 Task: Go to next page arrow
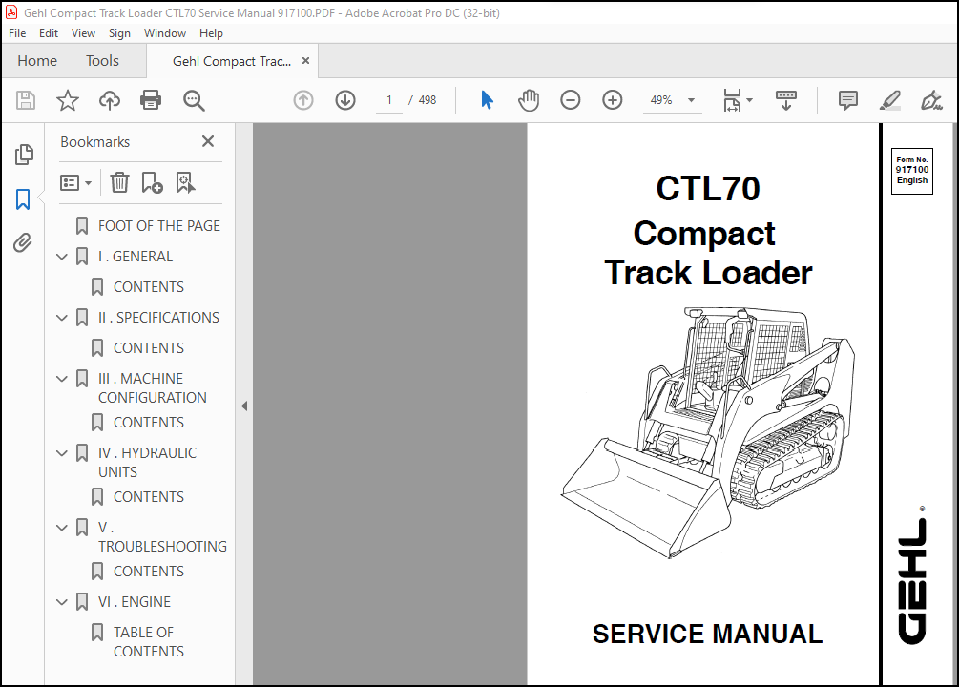[345, 100]
